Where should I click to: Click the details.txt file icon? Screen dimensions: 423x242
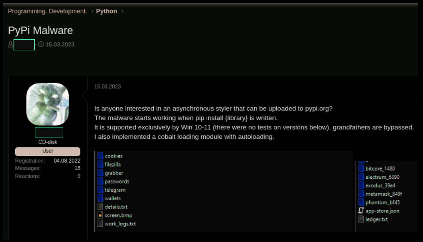click(100, 207)
